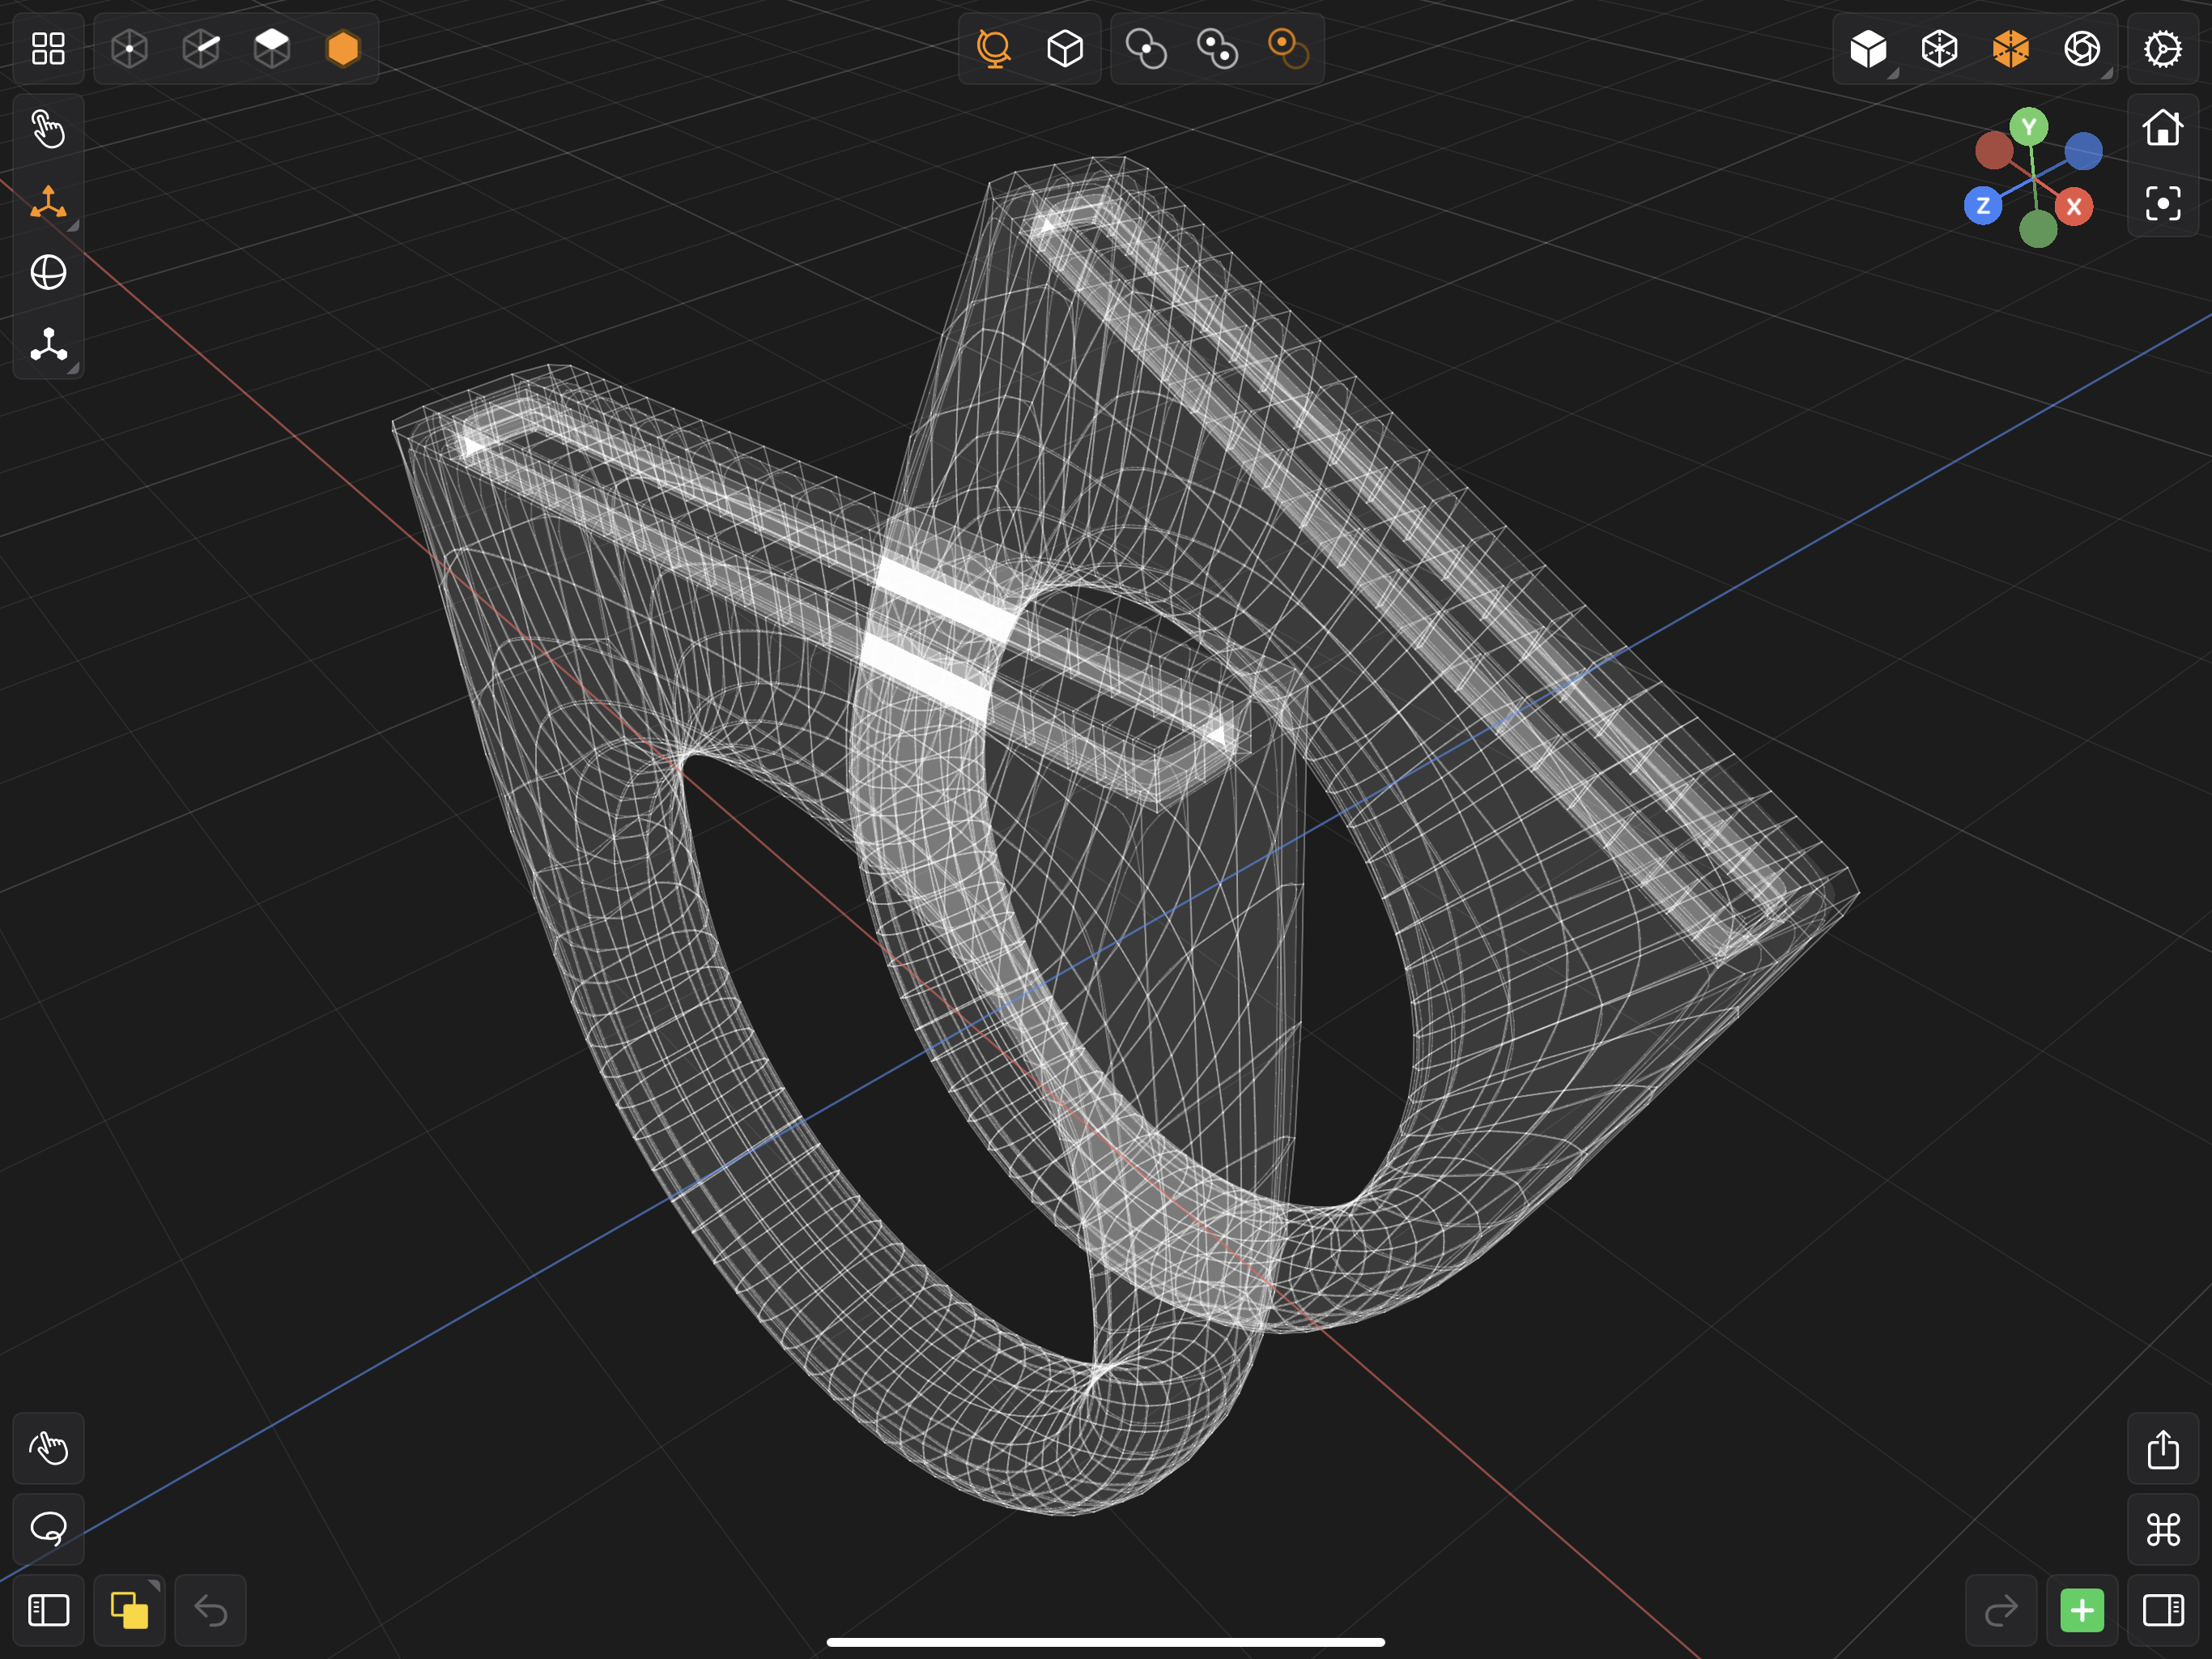Redo the last action
This screenshot has width=2212, height=1659.
click(2001, 1610)
